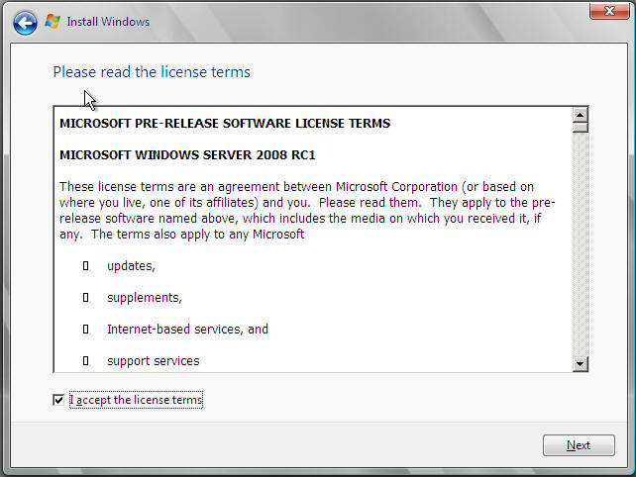Viewport: 636px width, 477px height.
Task: Click the Windows flag logo in title bar
Action: point(53,21)
